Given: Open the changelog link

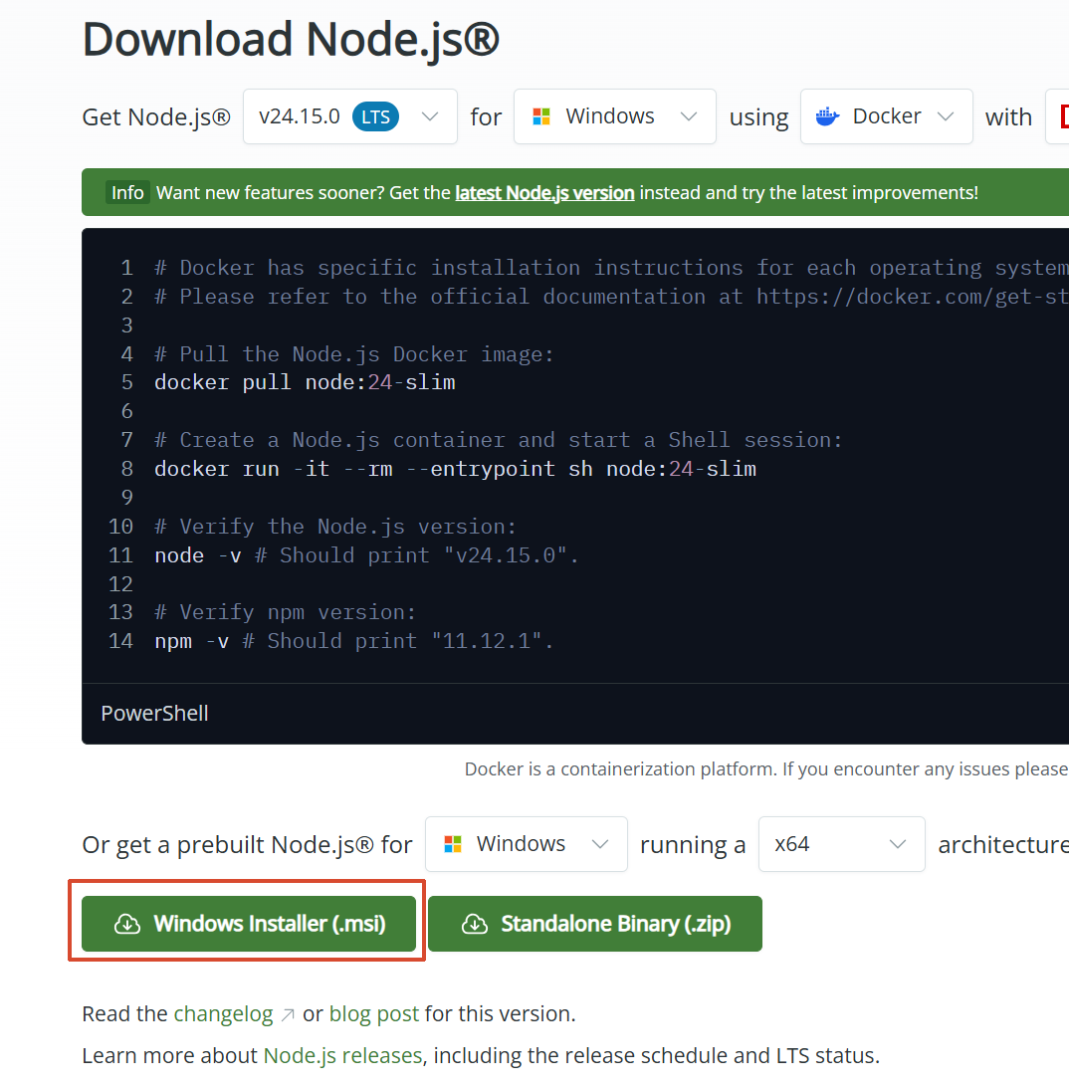Looking at the screenshot, I should (223, 1014).
